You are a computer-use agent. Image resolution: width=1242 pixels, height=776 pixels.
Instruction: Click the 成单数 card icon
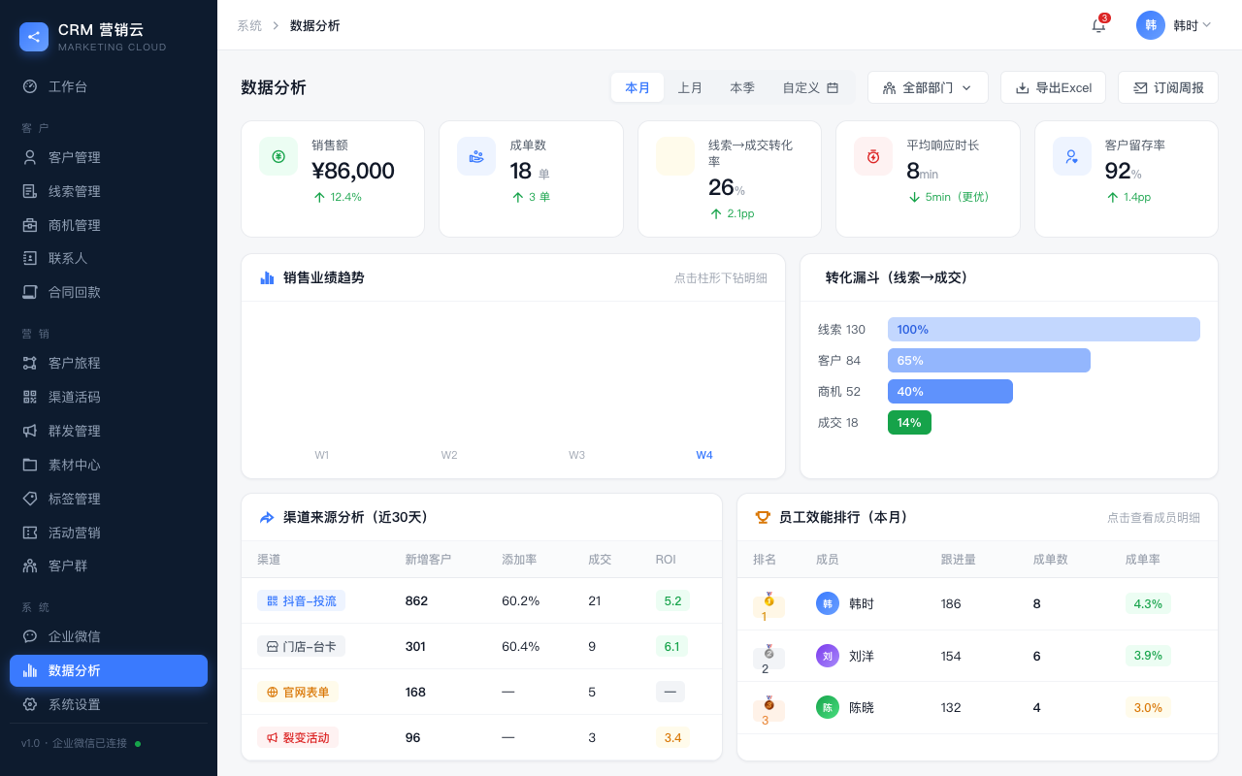point(476,156)
